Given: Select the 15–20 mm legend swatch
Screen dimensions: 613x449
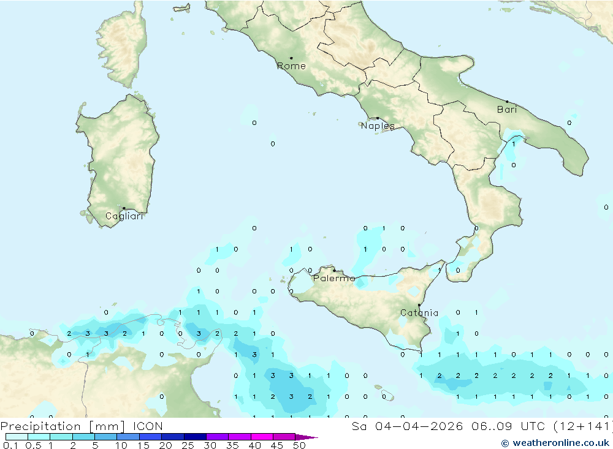Looking at the screenshot, I should click(x=151, y=437).
